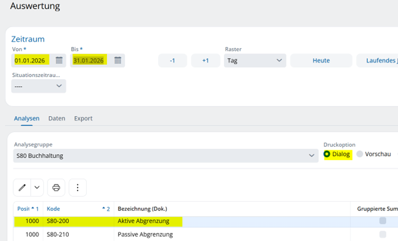
Task: Open the calendar picker for Bis date
Action: click(x=117, y=60)
